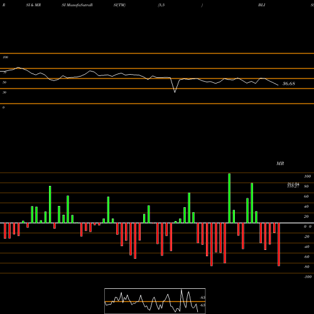This screenshot has width=314, height=314.
Task: Click the 'MR' label above bar chart
Action: pos(280,163)
